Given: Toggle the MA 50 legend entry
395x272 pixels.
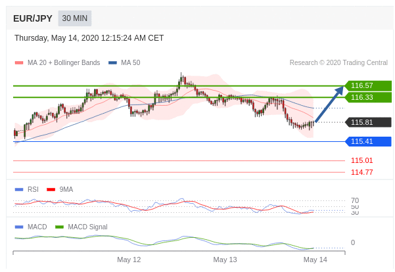Looking at the screenshot, I should (124, 62).
